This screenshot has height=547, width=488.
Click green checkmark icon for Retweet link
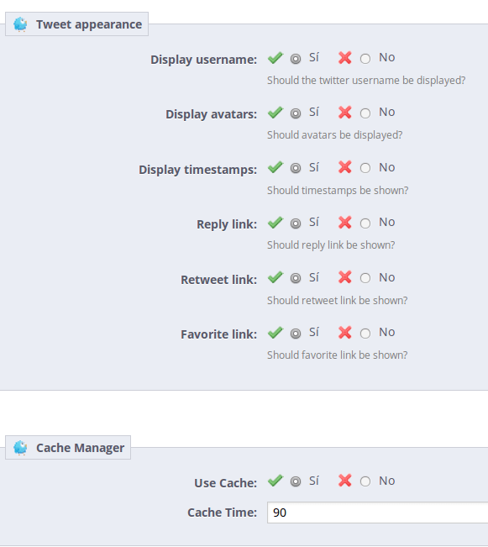click(x=275, y=278)
